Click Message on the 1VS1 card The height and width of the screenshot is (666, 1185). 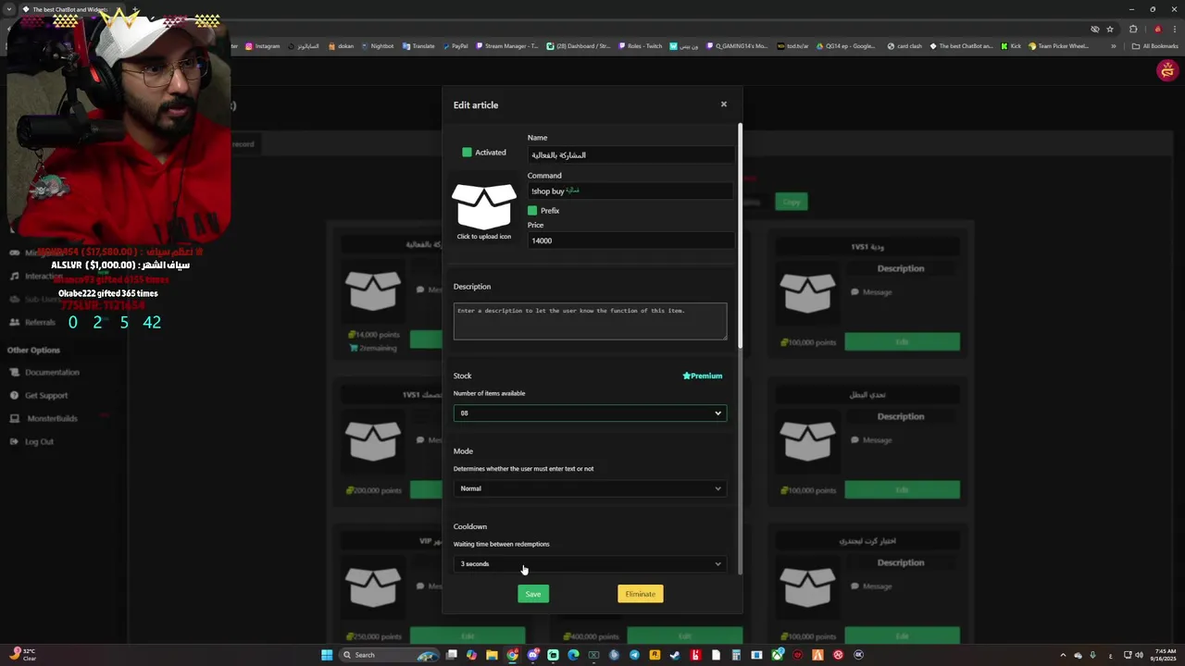tap(870, 292)
